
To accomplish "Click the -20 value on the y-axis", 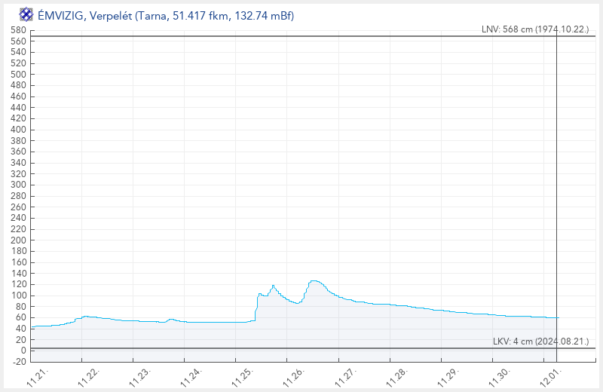I will point(18,361).
